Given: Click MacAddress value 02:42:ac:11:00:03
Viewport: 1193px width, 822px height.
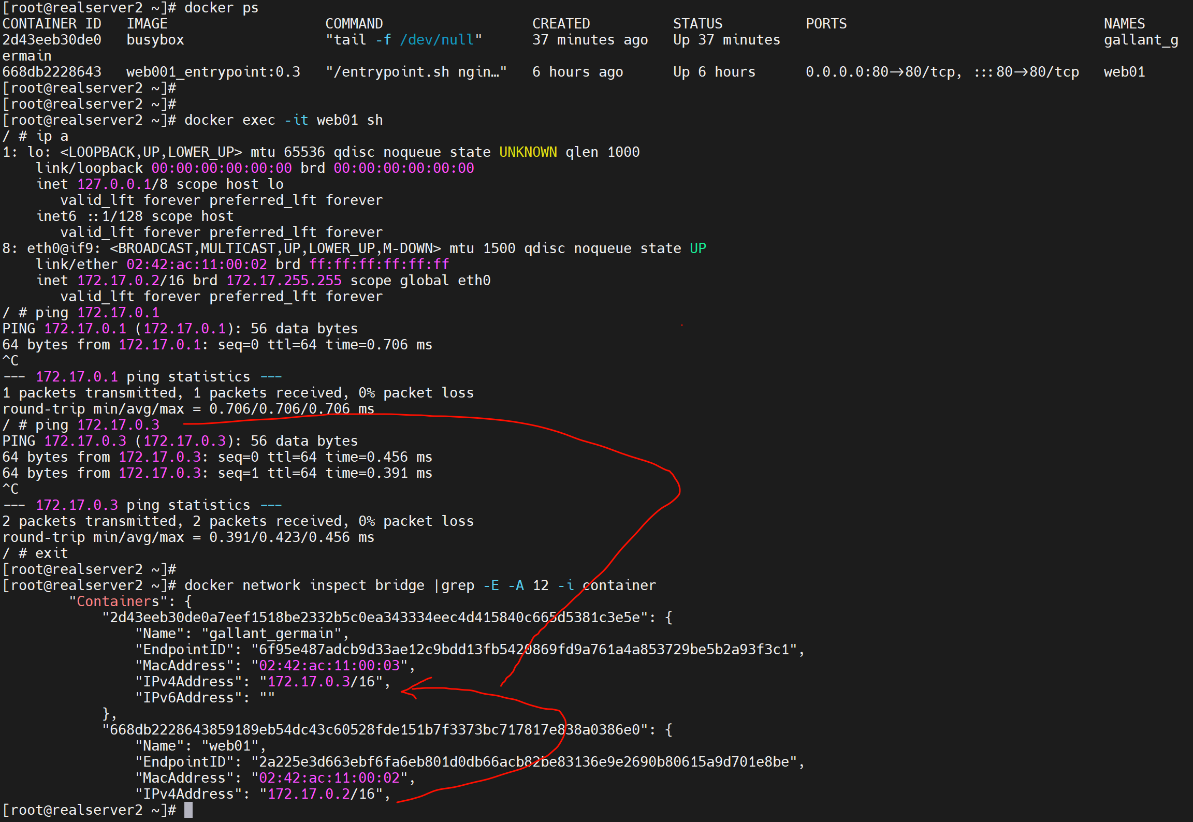Looking at the screenshot, I should click(x=329, y=666).
